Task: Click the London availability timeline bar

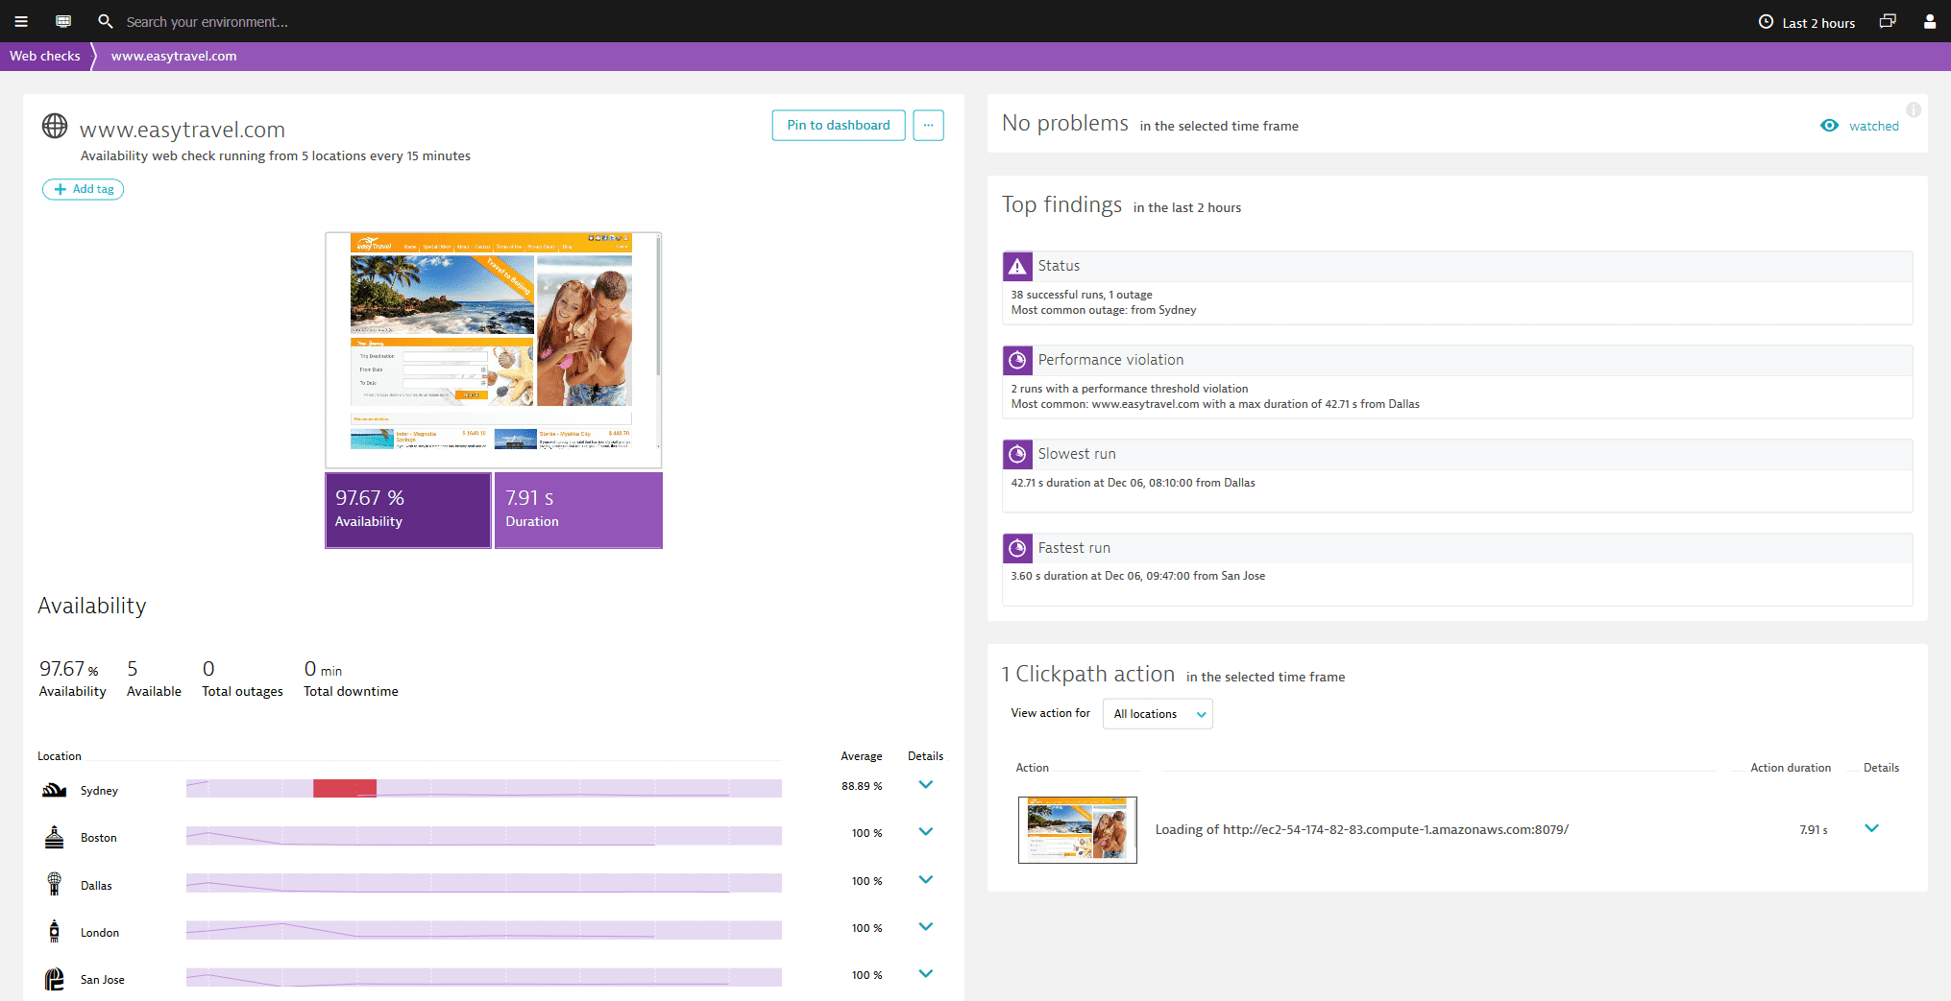Action: (484, 930)
